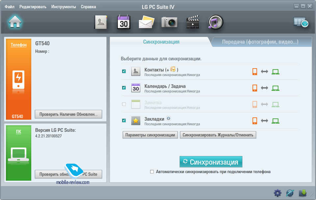Image resolution: width=316 pixels, height=200 pixels.
Task: Open the Messages envelope icon
Action: (146, 23)
